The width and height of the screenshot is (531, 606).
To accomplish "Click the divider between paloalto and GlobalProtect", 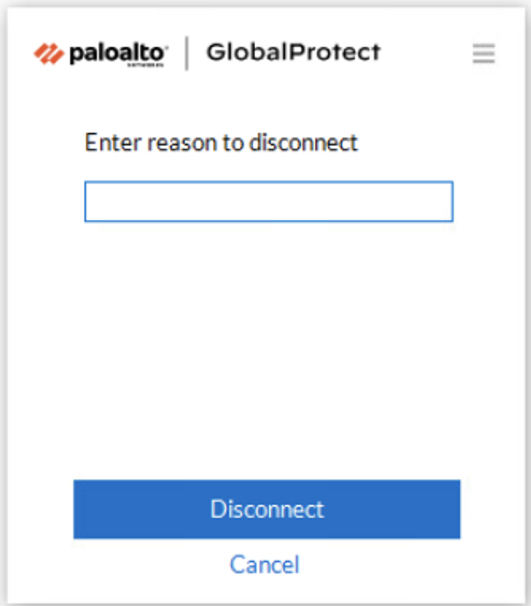I will tap(187, 53).
